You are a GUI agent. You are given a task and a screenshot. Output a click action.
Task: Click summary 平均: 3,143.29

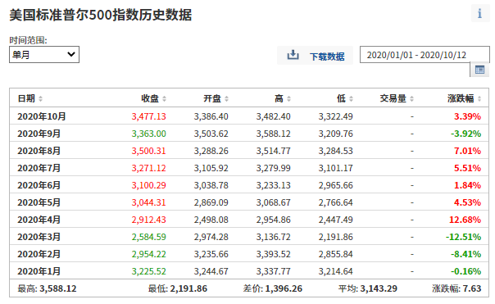point(368,288)
